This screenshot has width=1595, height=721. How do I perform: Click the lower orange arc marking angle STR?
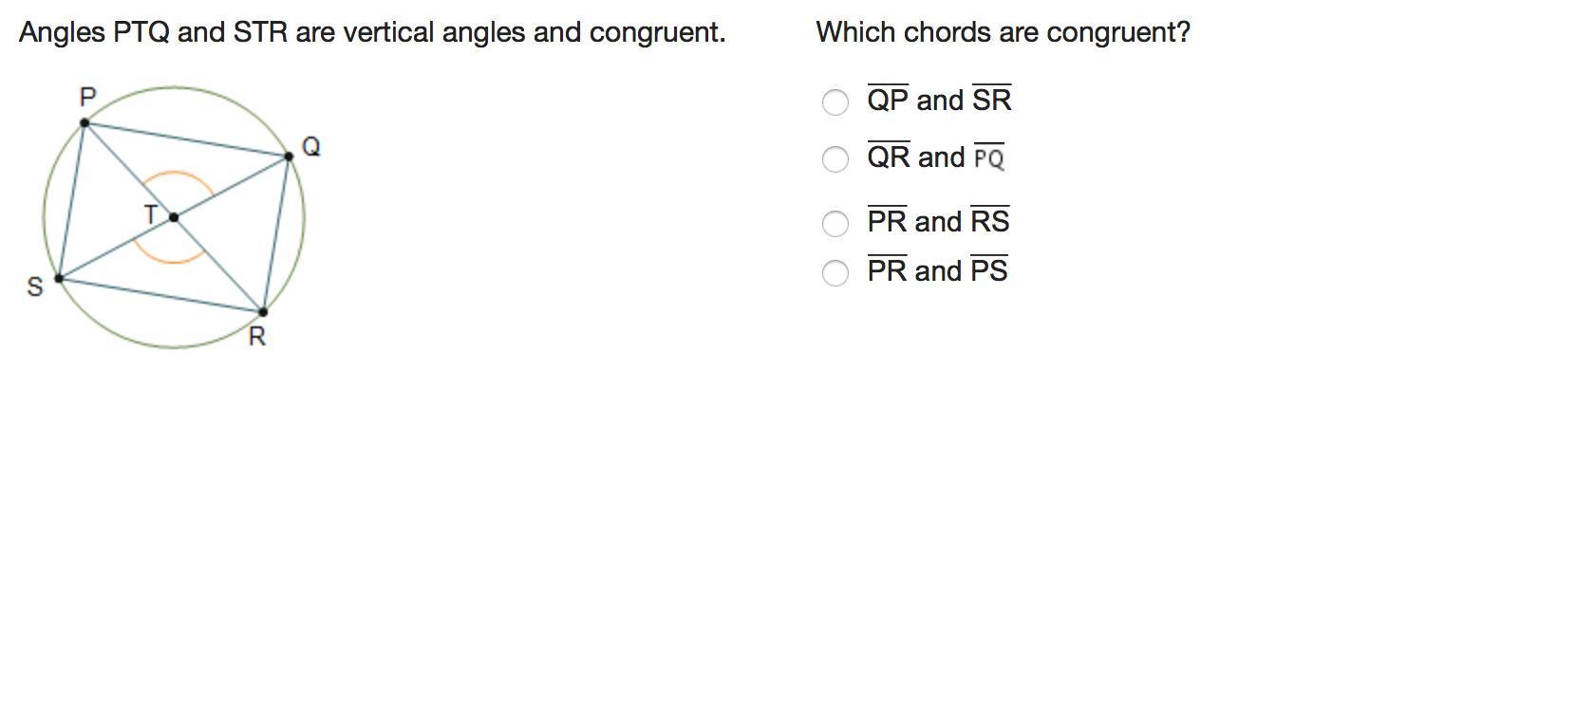click(171, 260)
